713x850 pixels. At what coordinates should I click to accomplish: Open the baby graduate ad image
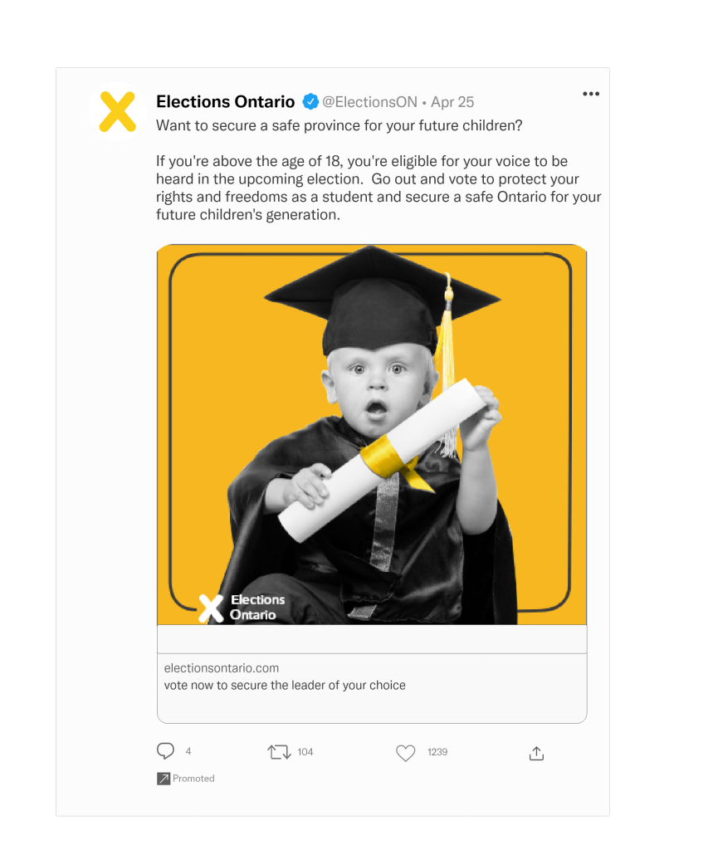point(372,433)
